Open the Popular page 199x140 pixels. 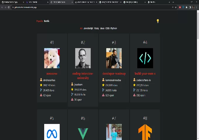(x=40, y=21)
